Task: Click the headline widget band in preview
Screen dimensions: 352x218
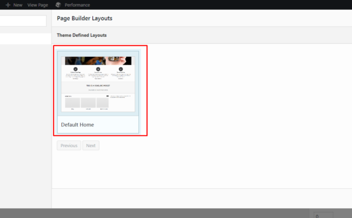Action: tap(98, 87)
